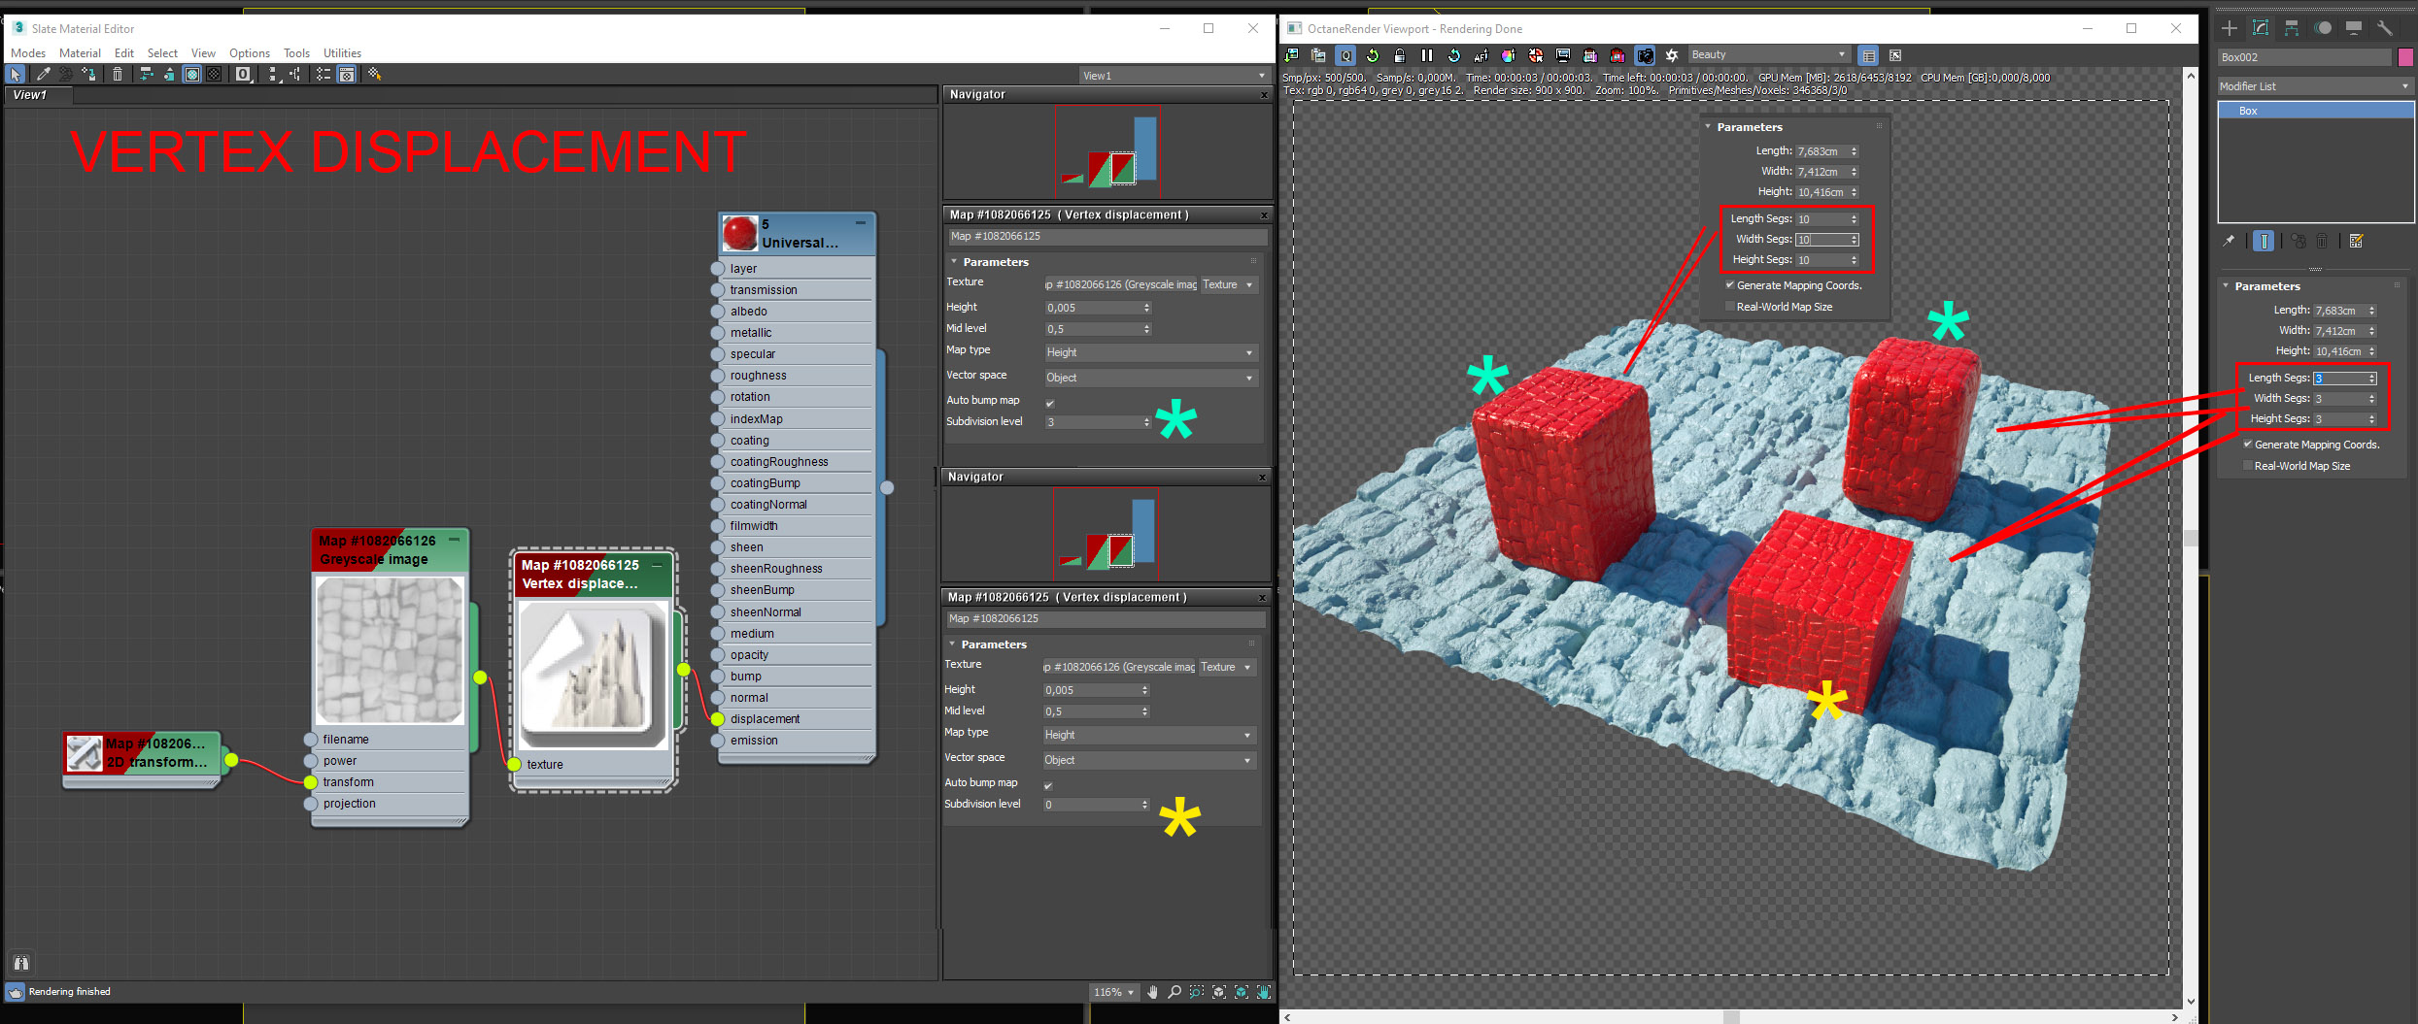
Task: Click the Move Children icon in Slate toolbar
Action: 146,75
